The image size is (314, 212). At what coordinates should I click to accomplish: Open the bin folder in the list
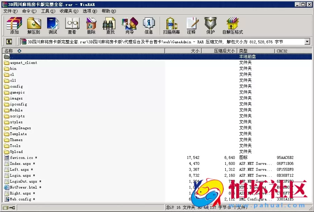point(13,68)
